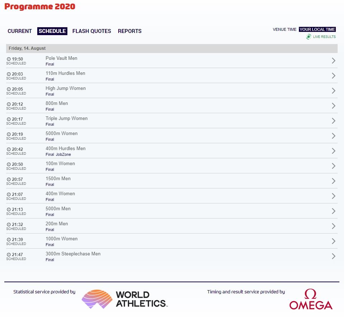Click the clock icon beside 19:50
The height and width of the screenshot is (317, 348).
9,59
